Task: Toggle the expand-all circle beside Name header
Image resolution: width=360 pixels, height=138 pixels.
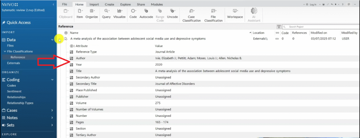Action: pos(66,33)
